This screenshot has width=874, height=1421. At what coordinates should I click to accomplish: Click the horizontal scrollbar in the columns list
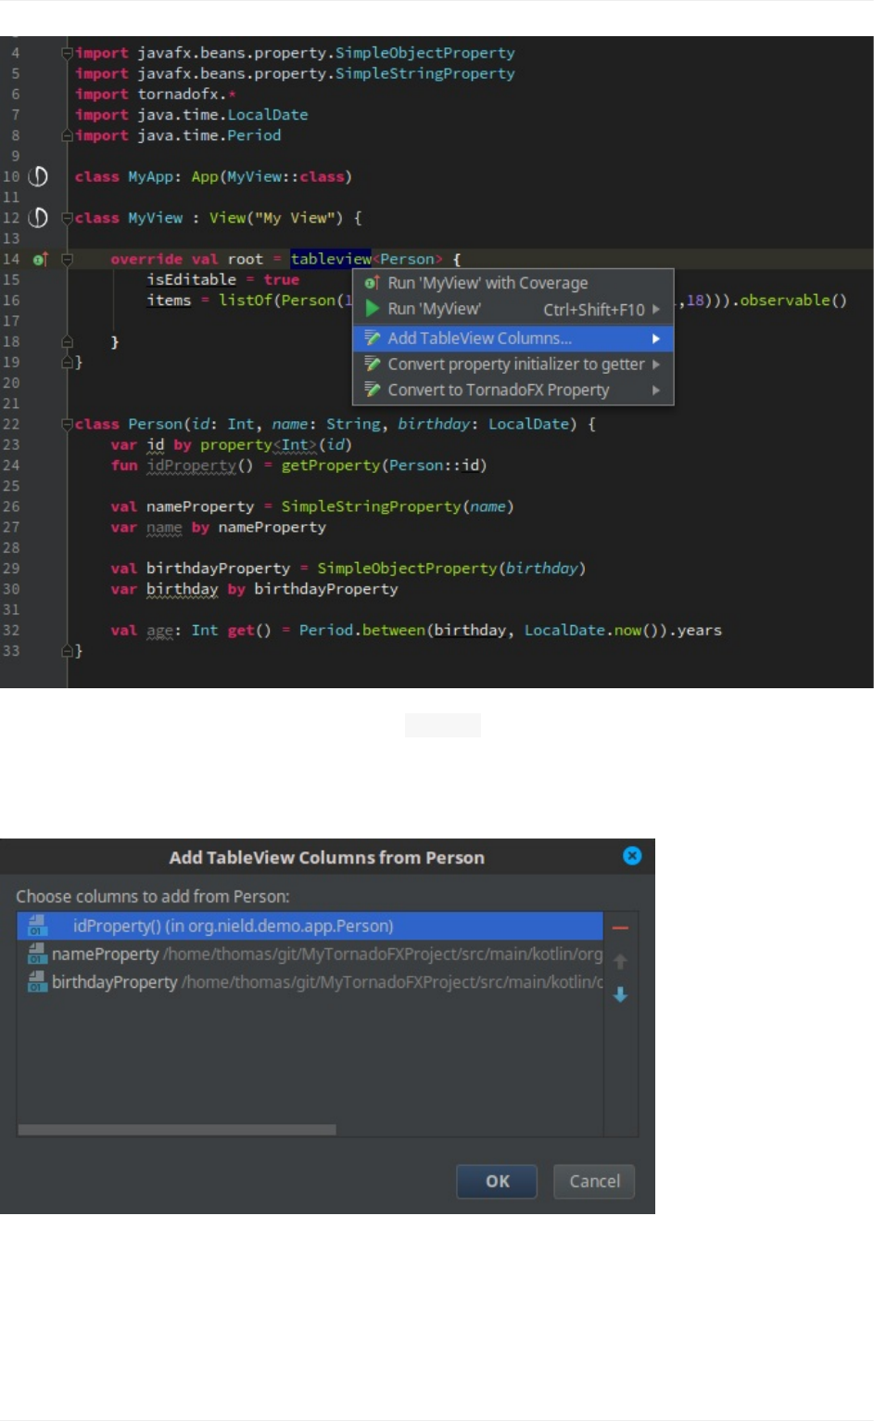(x=177, y=1129)
